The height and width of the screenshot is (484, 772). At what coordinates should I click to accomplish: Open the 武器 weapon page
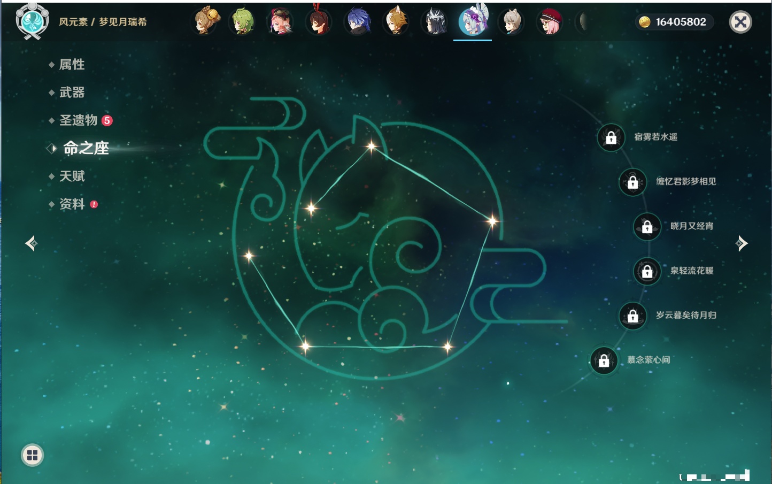(x=72, y=93)
